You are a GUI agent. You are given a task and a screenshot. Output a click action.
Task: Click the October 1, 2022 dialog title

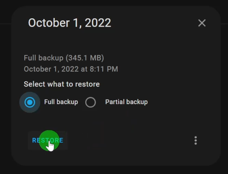click(x=70, y=23)
